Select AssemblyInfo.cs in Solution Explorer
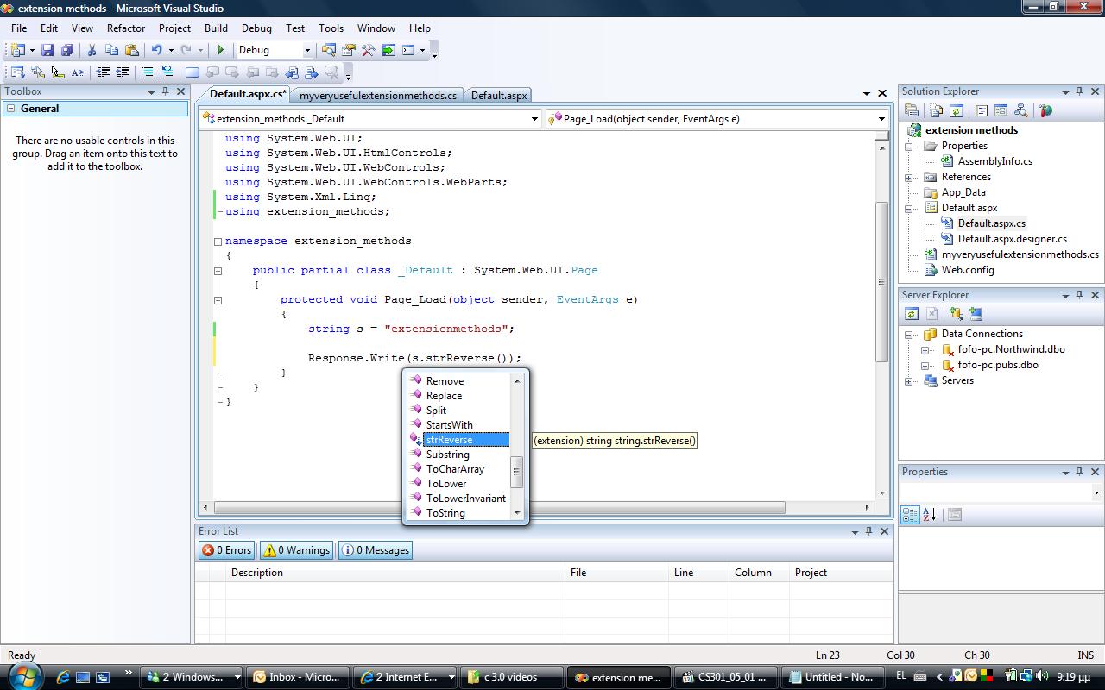1105x690 pixels. tap(994, 161)
